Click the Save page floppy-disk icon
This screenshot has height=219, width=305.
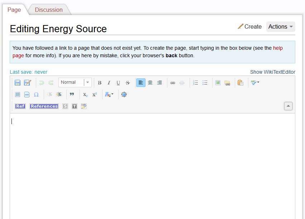coord(17,83)
